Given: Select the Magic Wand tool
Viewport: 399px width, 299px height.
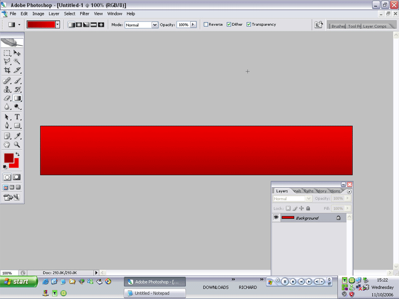Looking at the screenshot, I should [17, 61].
